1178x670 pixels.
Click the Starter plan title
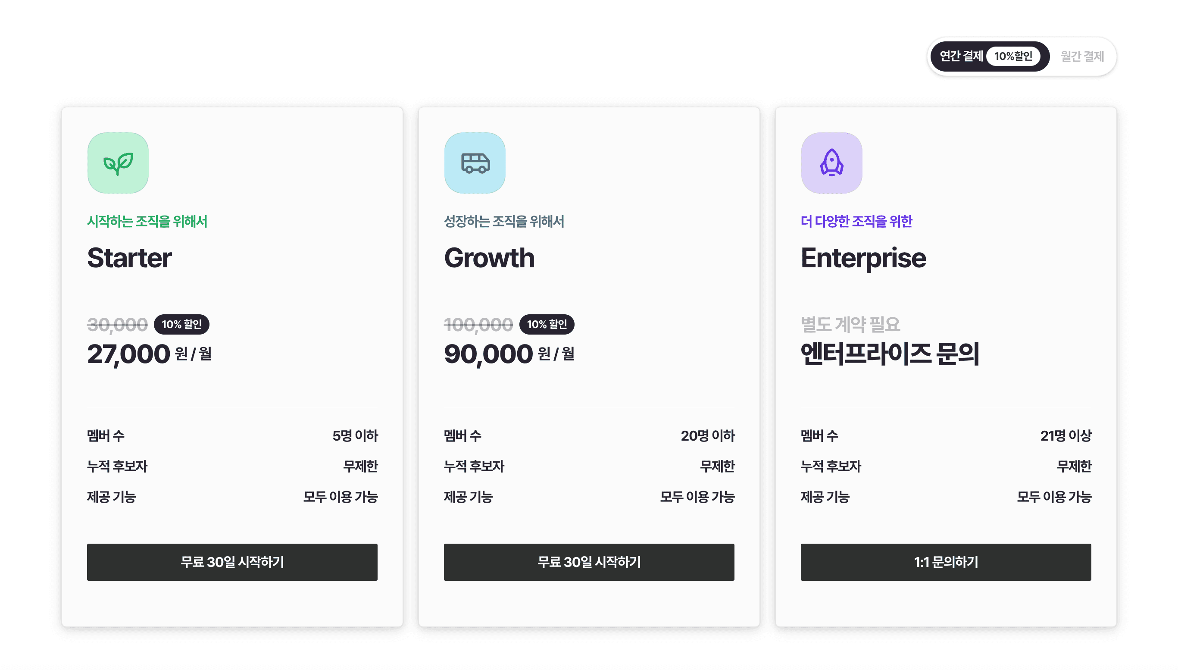129,258
